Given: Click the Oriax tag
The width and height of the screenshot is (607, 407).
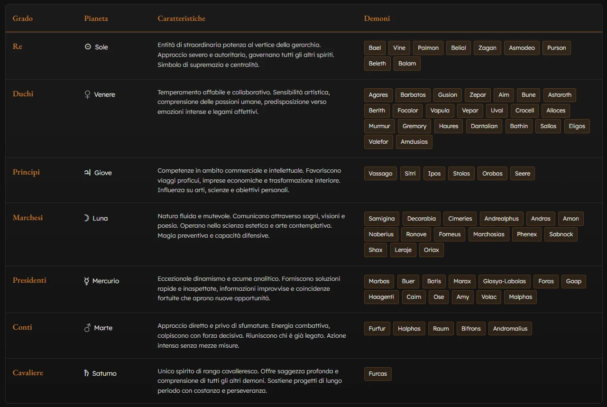Looking at the screenshot, I should click(432, 250).
